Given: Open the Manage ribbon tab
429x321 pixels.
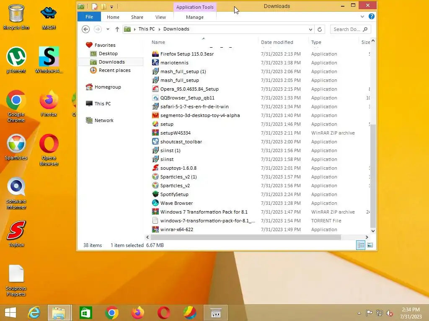Looking at the screenshot, I should pos(195,17).
